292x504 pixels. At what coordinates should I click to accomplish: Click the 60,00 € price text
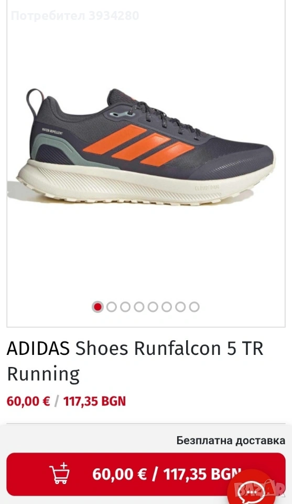pos(28,401)
